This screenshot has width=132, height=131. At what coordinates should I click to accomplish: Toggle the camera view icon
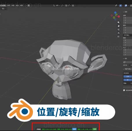118,29
